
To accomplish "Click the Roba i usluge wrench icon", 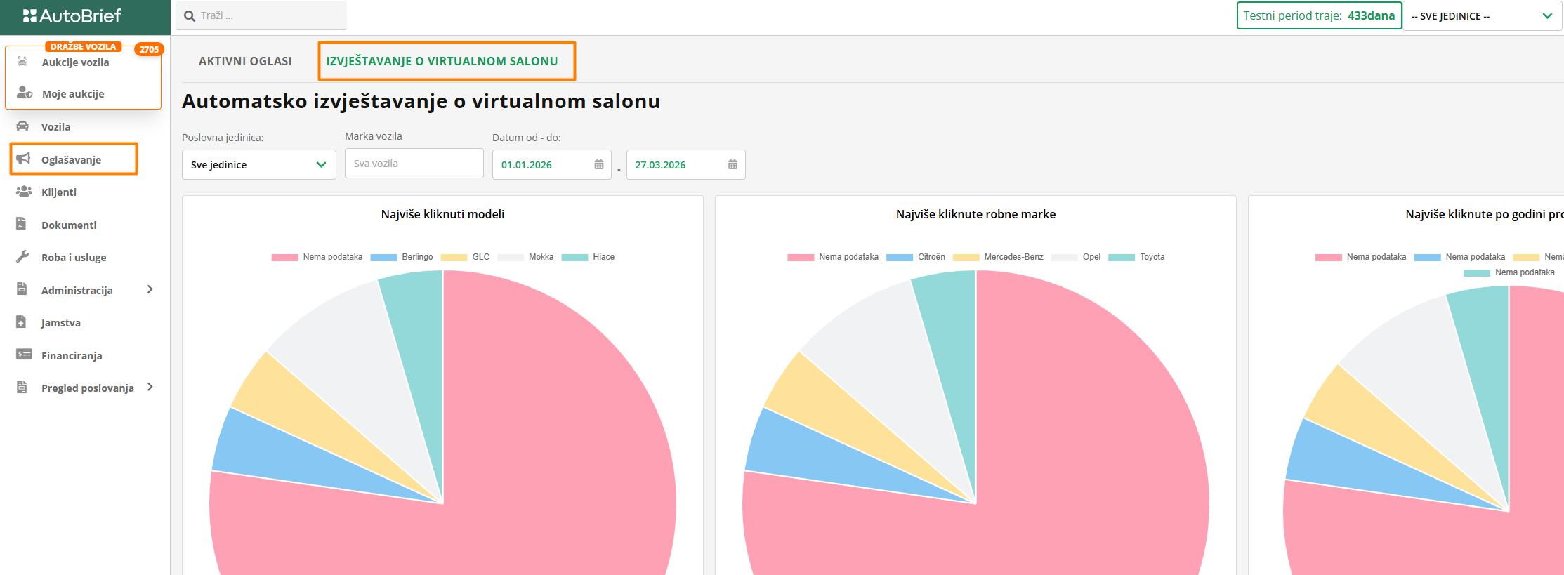I will [x=22, y=257].
